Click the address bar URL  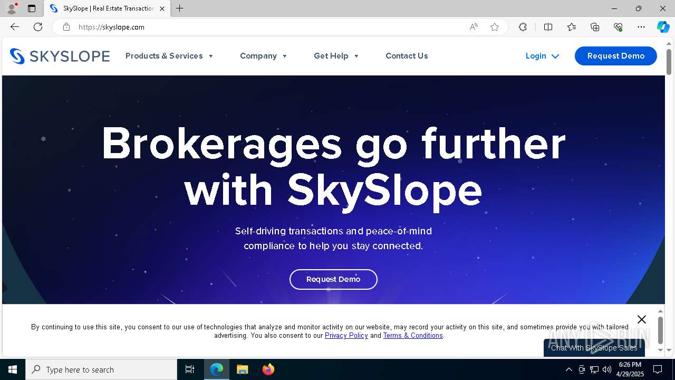pos(111,27)
